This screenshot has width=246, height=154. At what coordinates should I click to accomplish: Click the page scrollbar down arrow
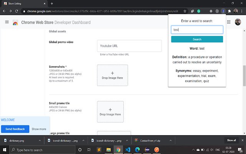(x=244, y=133)
